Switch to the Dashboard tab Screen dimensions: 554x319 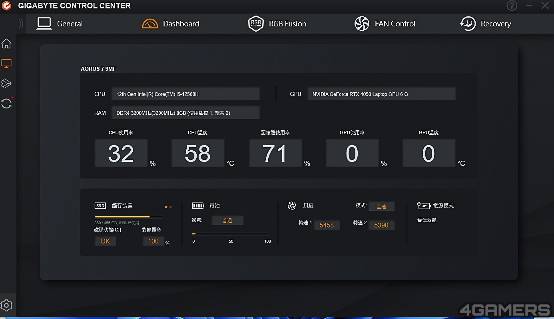tap(171, 24)
